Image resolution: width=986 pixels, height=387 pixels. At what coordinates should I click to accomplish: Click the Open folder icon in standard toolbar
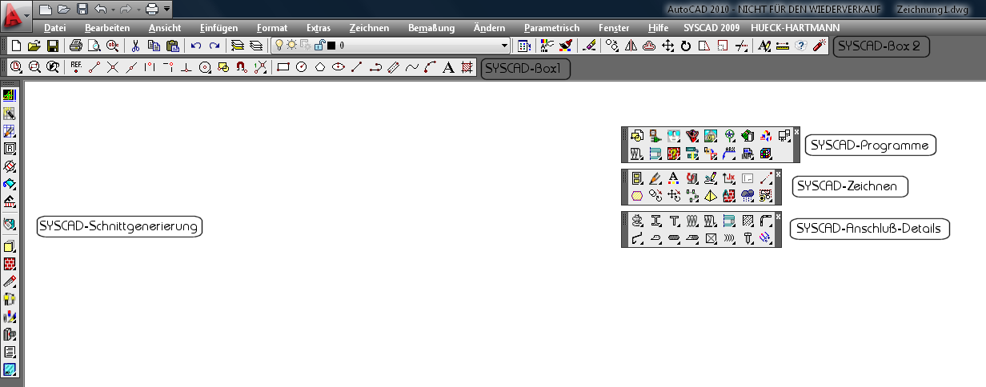(33, 46)
